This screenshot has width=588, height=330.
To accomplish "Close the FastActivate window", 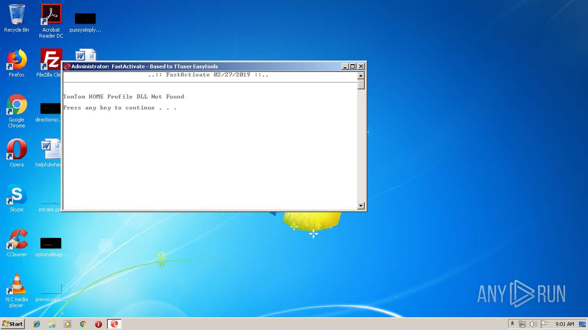I will [361, 66].
